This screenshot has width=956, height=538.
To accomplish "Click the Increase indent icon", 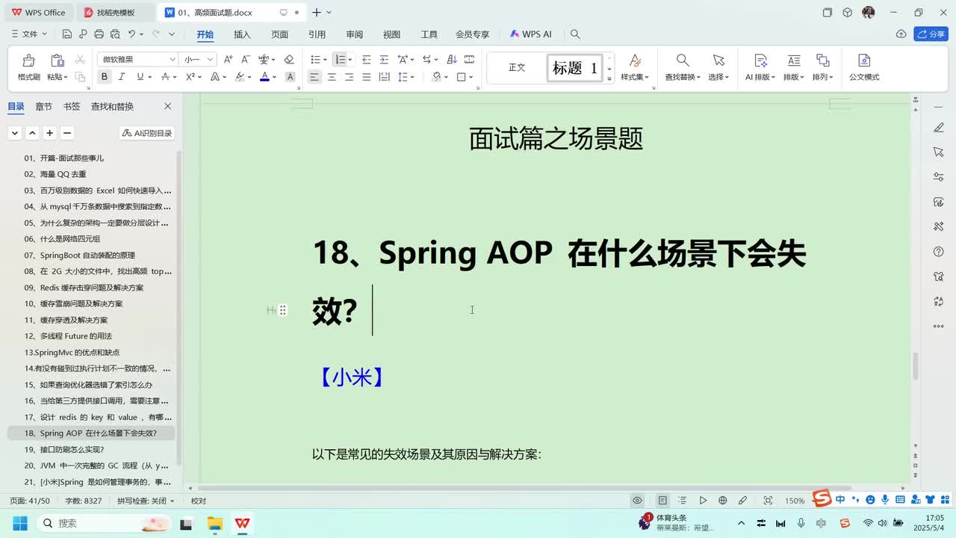I will click(383, 59).
